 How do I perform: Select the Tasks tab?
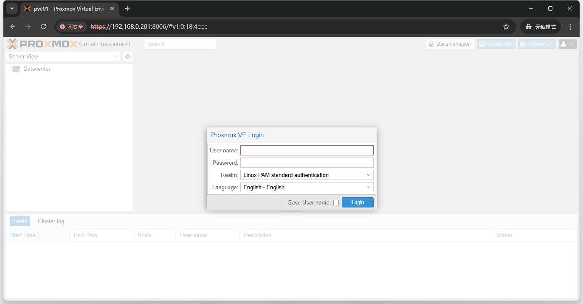tap(20, 221)
